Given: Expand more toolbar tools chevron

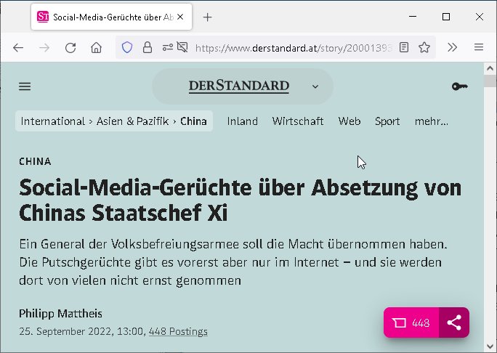Looking at the screenshot, I should [x=452, y=47].
